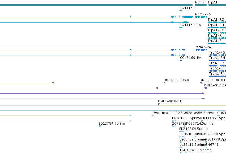Click the Mcm7 gene bar glyph
226x154 pixels.
pos(201,5)
